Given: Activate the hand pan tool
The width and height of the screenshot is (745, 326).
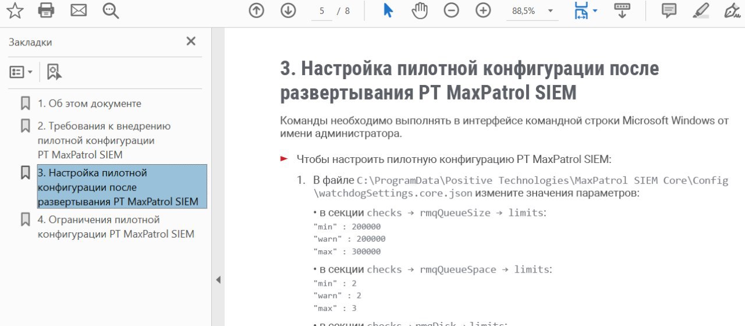Looking at the screenshot, I should tap(420, 10).
